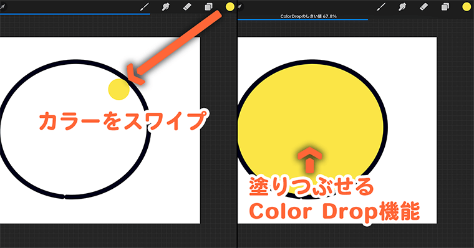Viewport: 474px width, 248px height.
Task: Open the Layers panel in left screenshot
Action: (x=208, y=7)
